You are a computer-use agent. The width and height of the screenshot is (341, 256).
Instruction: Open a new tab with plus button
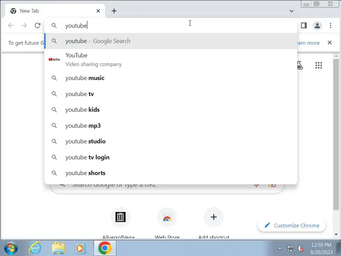(x=114, y=11)
